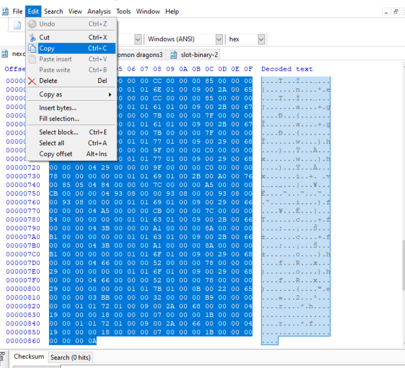Click slot-binary-2 tab file icon
The image size is (405, 368).
[x=174, y=55]
